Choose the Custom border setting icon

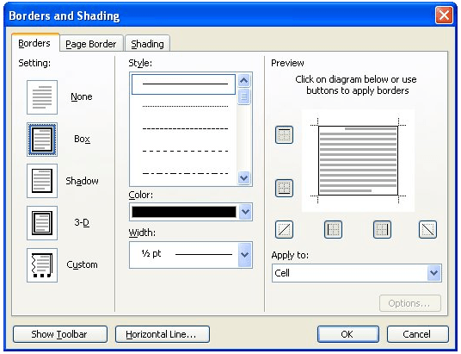click(42, 265)
